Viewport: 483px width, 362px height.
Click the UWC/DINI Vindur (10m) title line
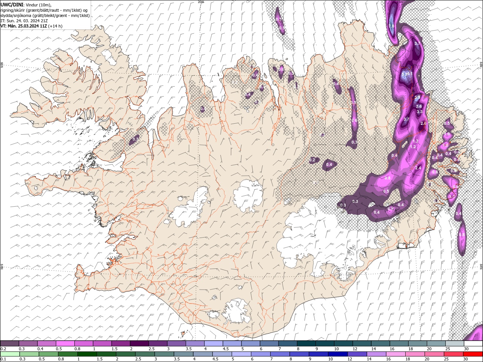26,5
